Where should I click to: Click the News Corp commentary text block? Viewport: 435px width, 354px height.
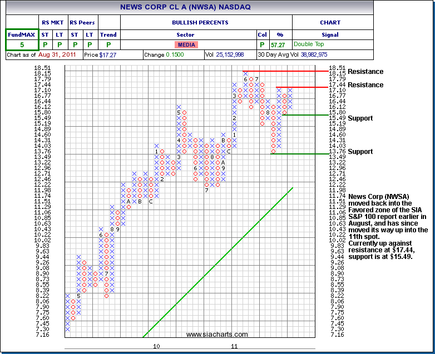coord(388,227)
